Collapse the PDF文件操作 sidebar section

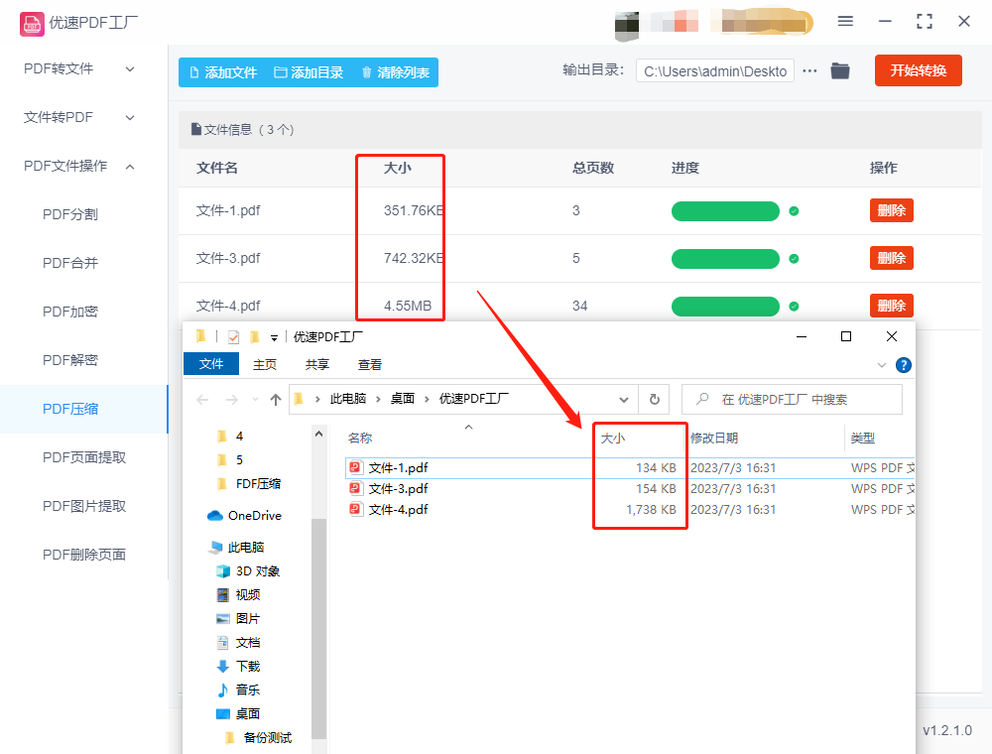(130, 167)
